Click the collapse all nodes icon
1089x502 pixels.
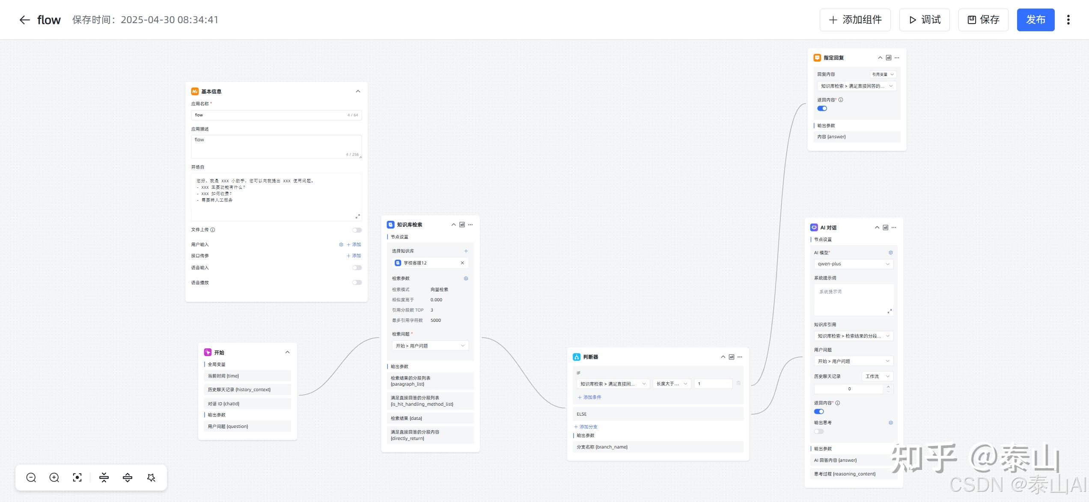click(x=104, y=478)
